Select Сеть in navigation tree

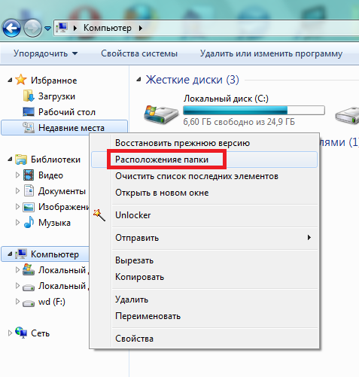[x=40, y=333]
